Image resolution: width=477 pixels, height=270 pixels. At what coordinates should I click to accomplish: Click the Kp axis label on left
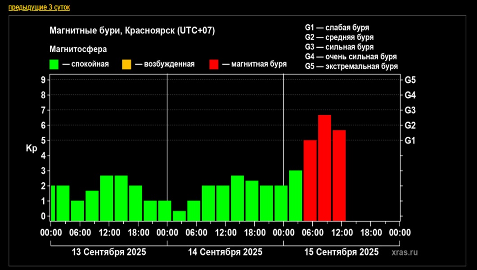pos(31,148)
